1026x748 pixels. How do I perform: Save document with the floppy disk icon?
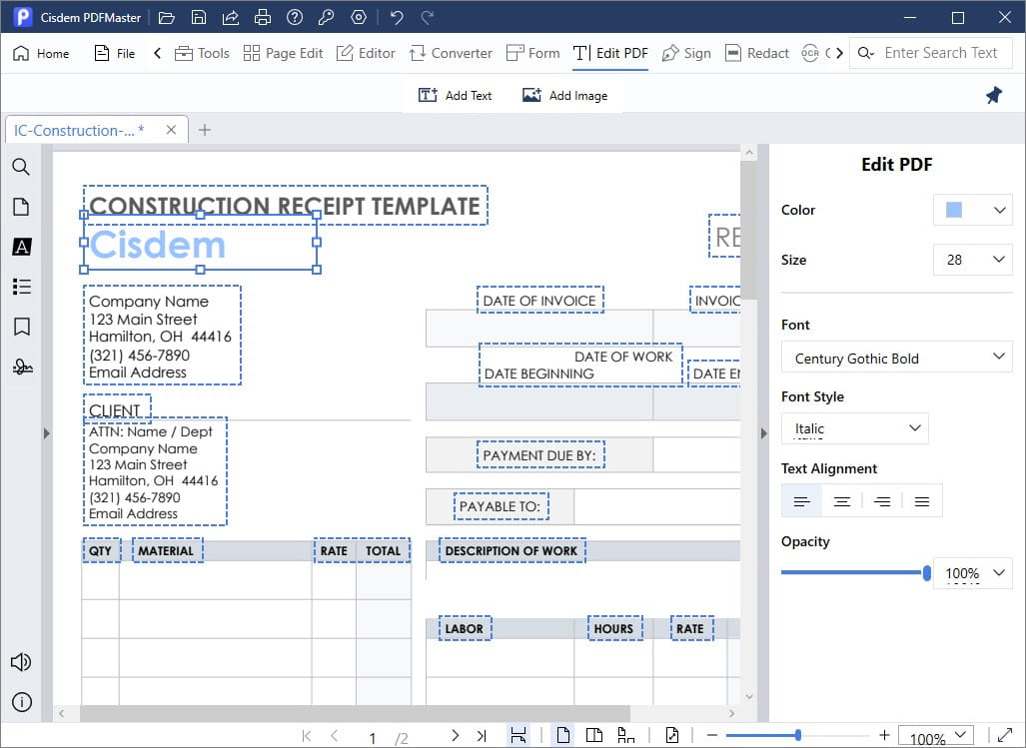[x=198, y=18]
